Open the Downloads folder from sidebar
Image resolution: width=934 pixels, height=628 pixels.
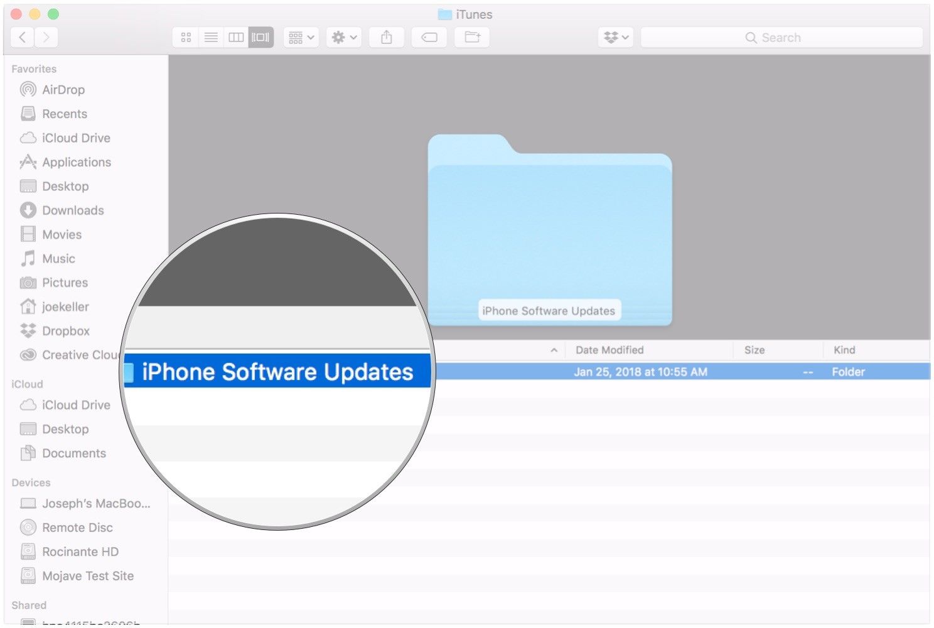tap(73, 210)
